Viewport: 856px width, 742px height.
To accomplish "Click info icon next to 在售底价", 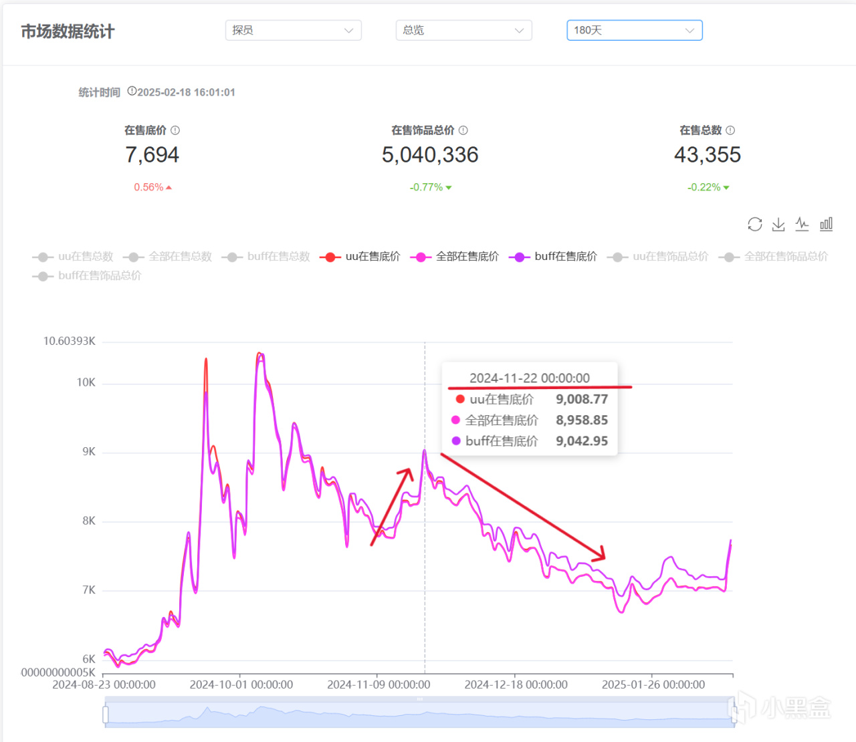I will pyautogui.click(x=175, y=130).
